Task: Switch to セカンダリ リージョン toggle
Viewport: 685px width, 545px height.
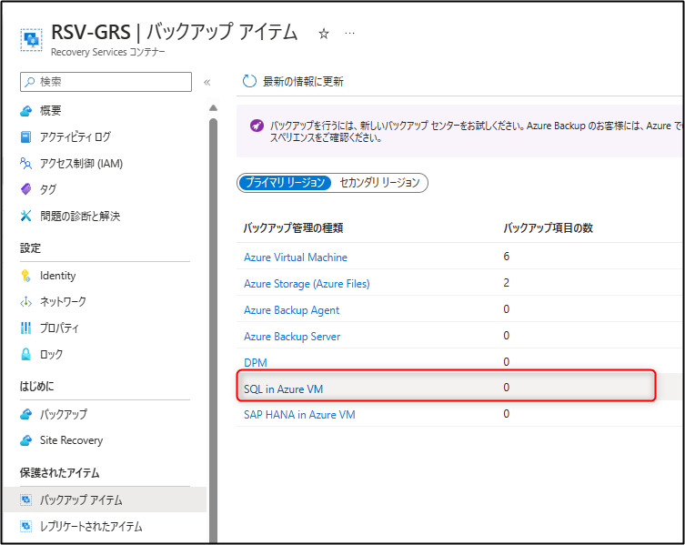Action: [379, 182]
